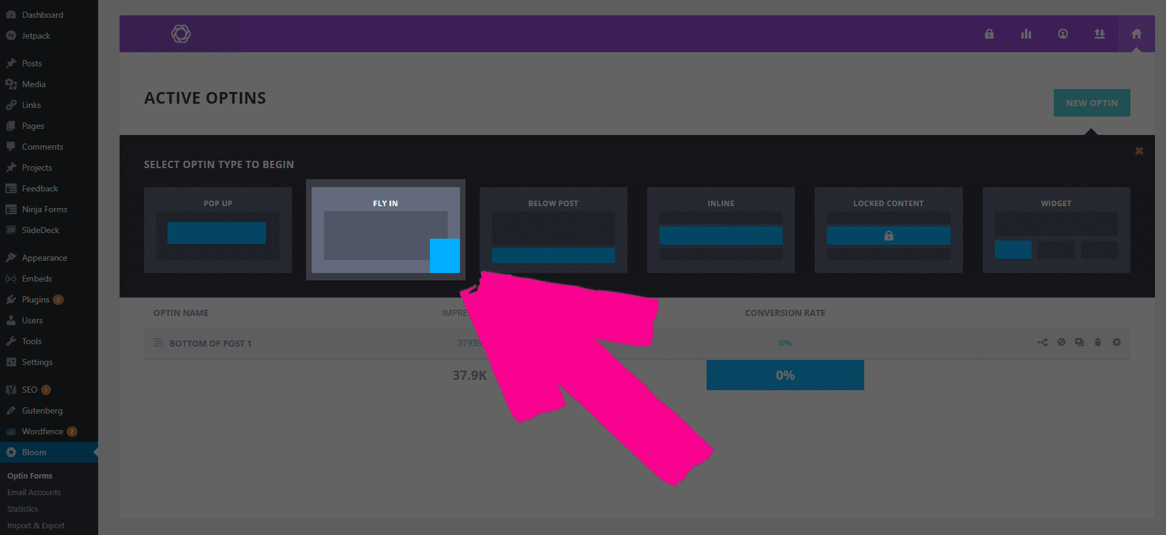Select the Fly In optin type
The width and height of the screenshot is (1166, 535).
click(386, 230)
